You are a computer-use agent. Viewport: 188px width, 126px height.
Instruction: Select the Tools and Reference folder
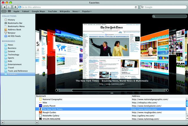tap(18, 71)
